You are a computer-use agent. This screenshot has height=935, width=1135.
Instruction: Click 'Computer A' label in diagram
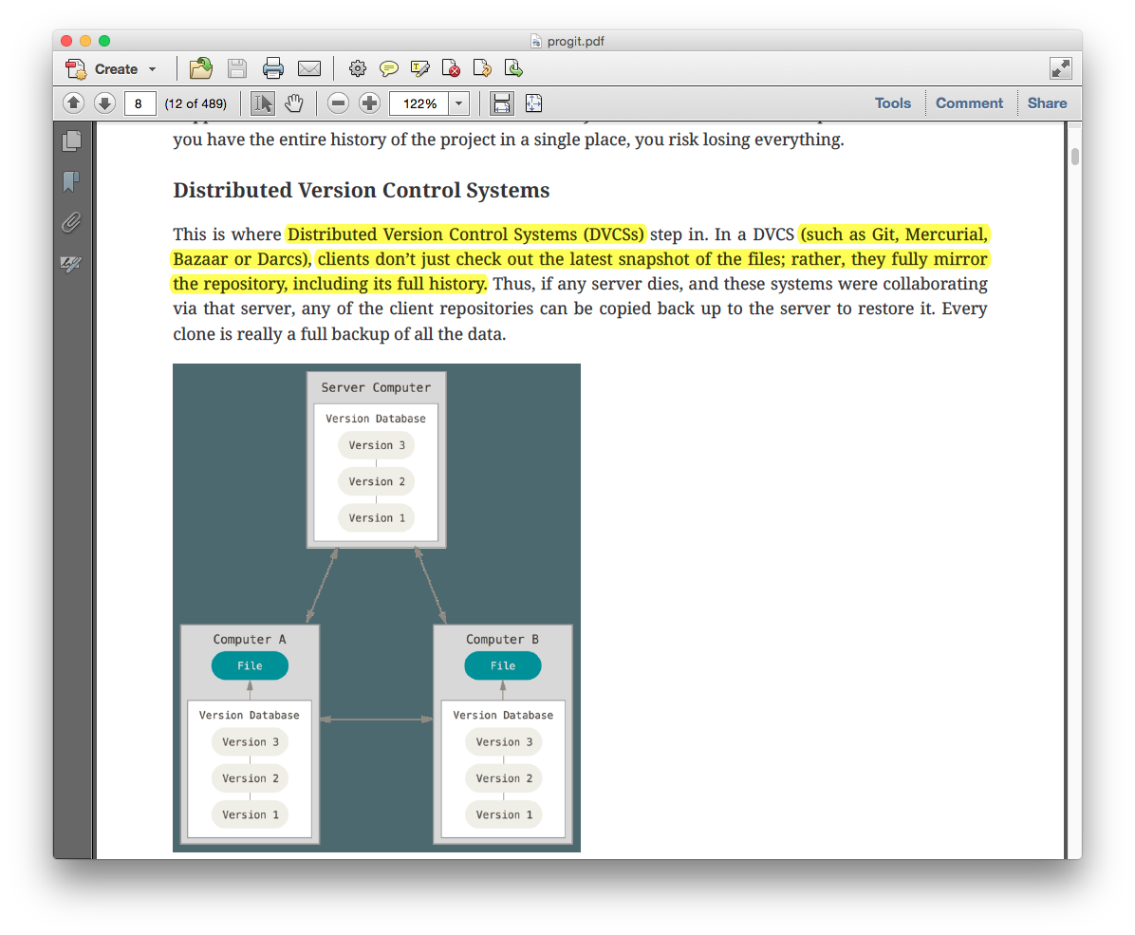pyautogui.click(x=249, y=640)
